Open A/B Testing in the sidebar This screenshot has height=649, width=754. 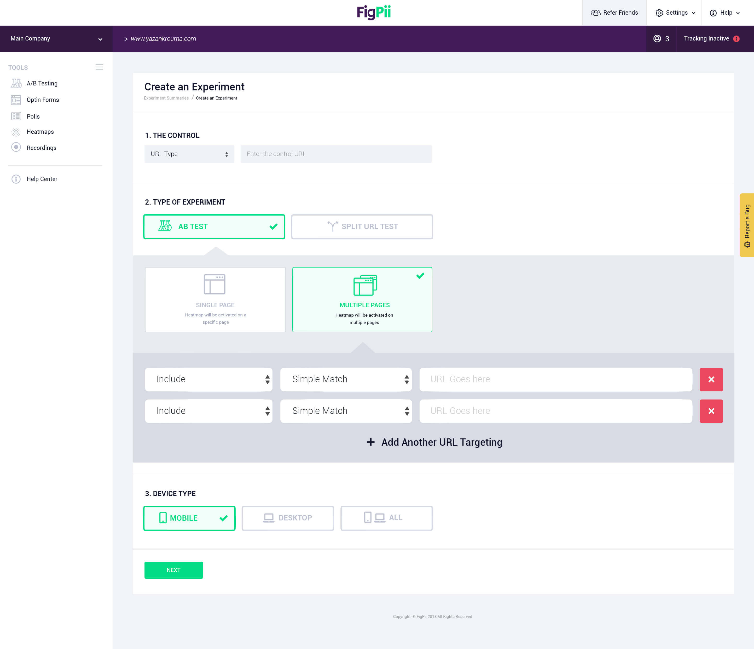(42, 83)
